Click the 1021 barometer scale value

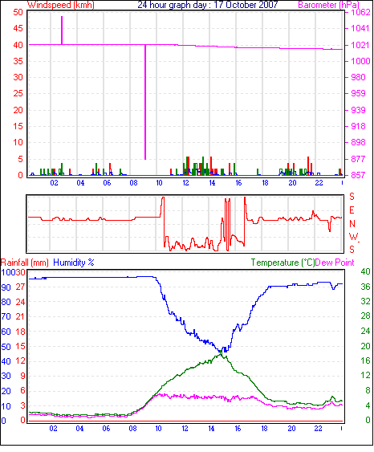[x=360, y=45]
